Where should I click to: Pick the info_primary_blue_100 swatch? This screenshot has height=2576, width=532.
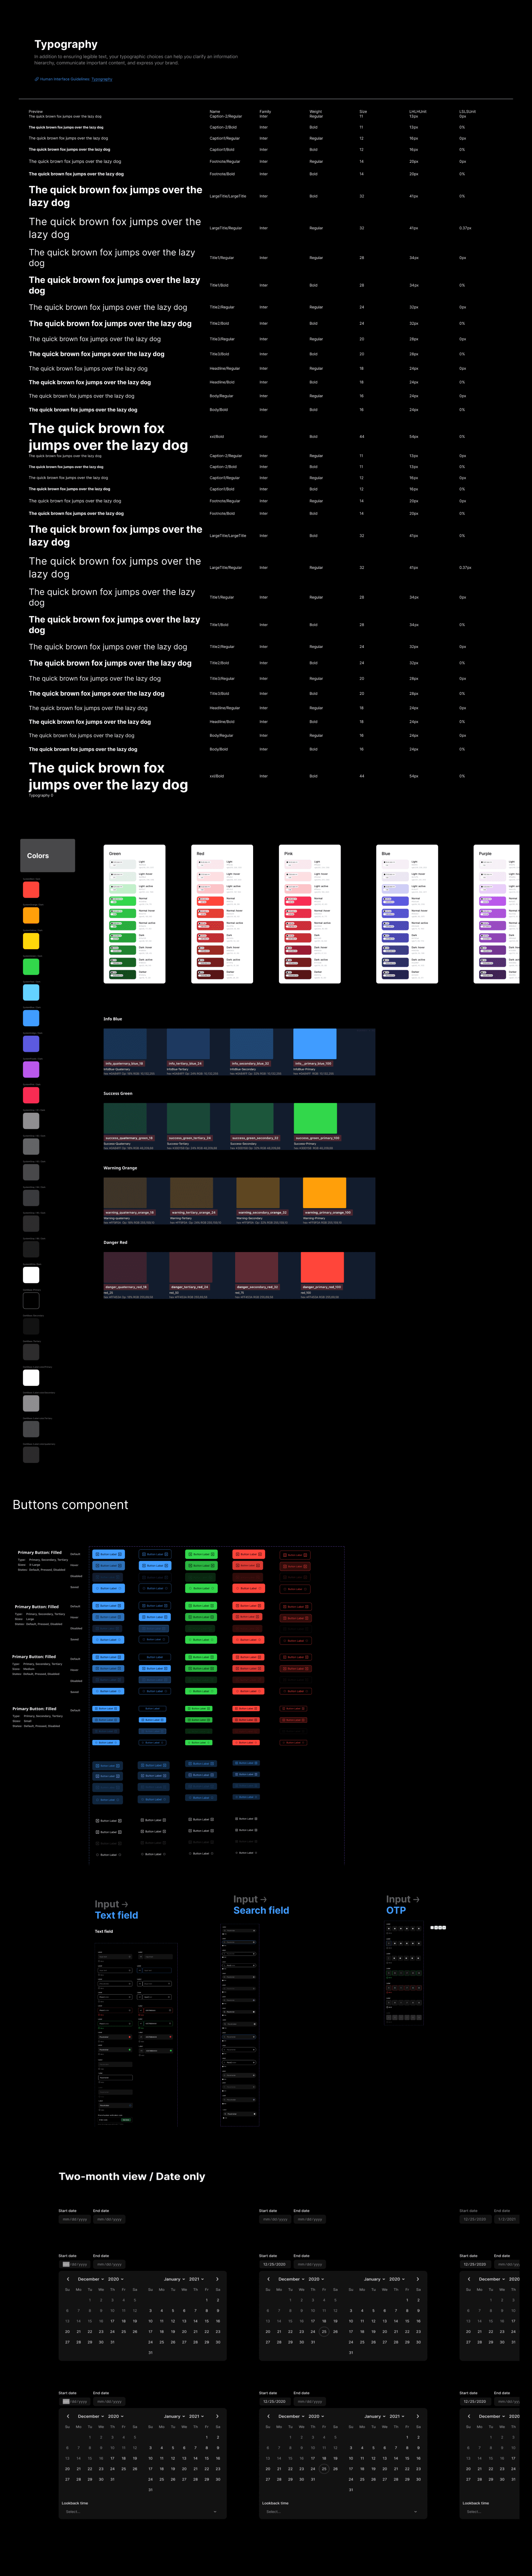click(314, 1044)
